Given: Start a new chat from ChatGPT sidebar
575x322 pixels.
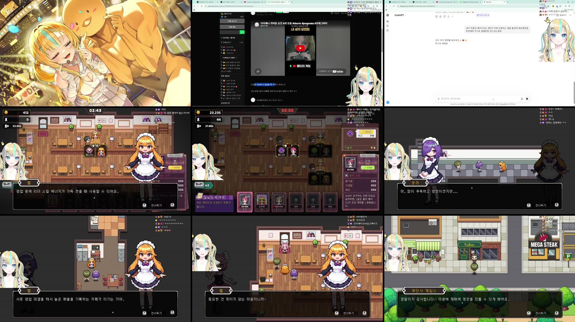Looking at the screenshot, I should 388,22.
